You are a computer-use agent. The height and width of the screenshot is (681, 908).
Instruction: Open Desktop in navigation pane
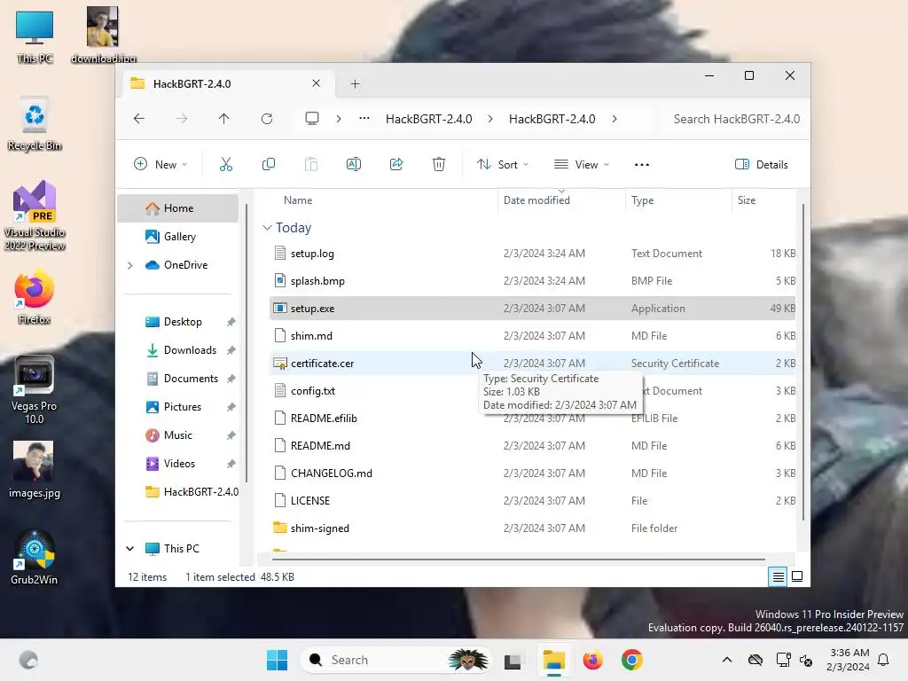click(x=183, y=322)
